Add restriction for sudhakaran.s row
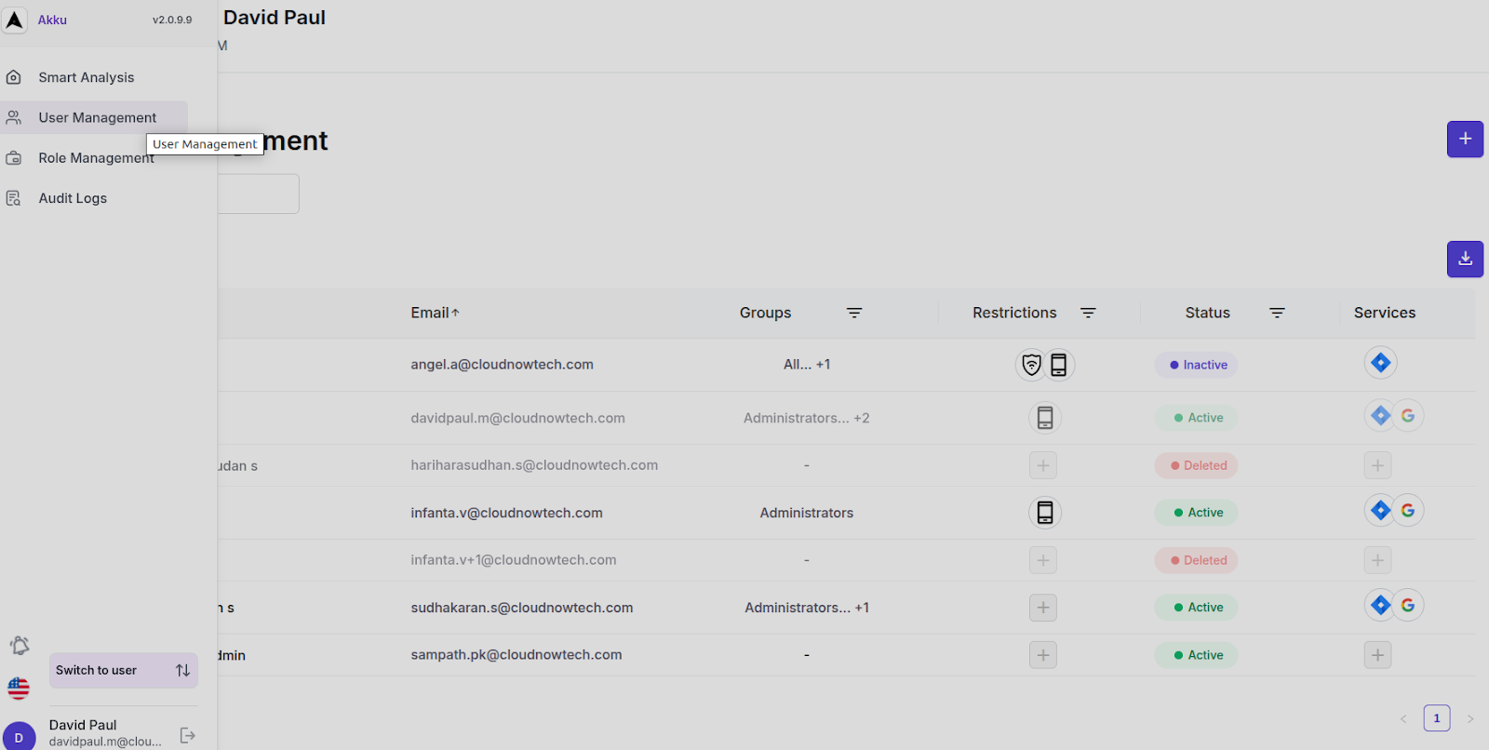 pyautogui.click(x=1043, y=608)
